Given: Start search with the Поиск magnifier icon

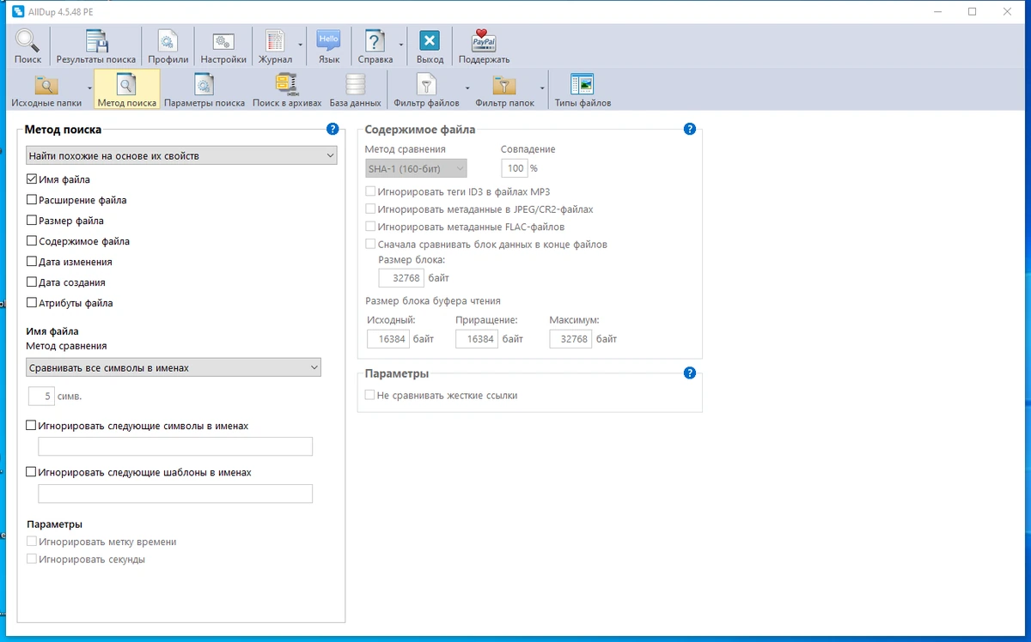Looking at the screenshot, I should click(x=27, y=41).
